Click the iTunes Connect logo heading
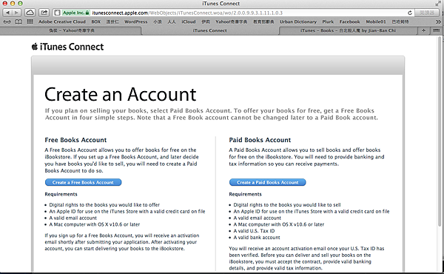Image resolution: width=444 pixels, height=274 pixels. (x=67, y=47)
